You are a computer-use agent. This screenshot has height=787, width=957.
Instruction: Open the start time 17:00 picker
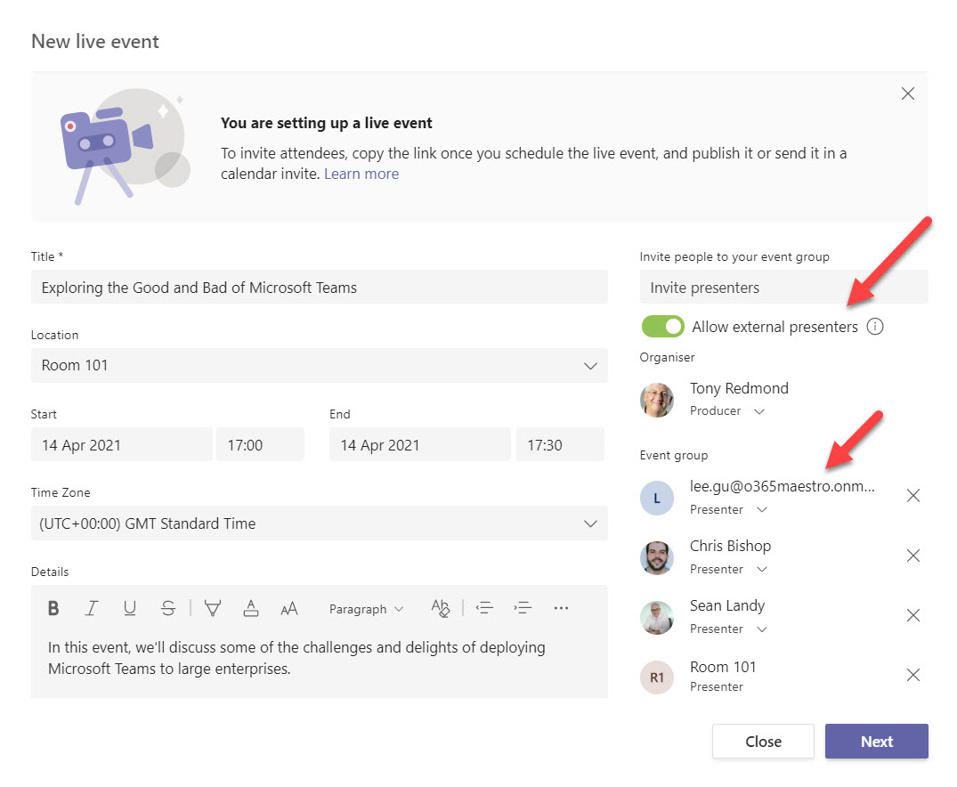click(260, 444)
